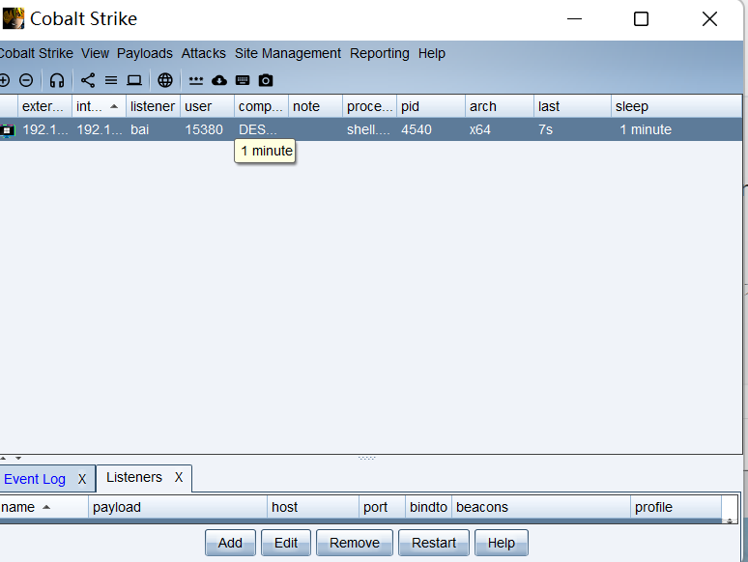748x562 pixels.
Task: Maximize the Cobalt Strike window
Action: click(641, 19)
